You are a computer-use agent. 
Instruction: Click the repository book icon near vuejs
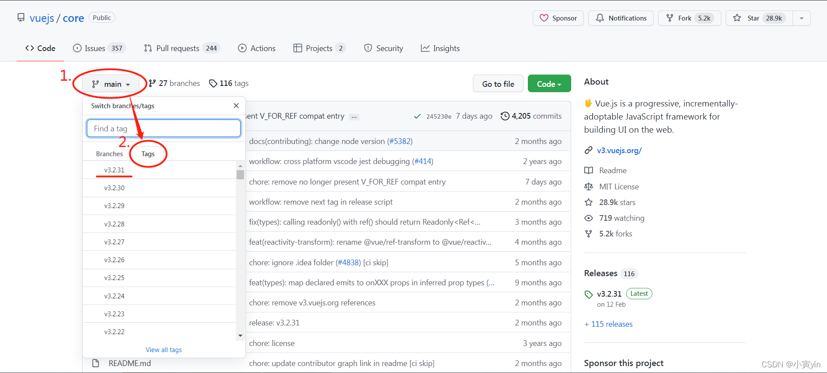click(x=21, y=17)
